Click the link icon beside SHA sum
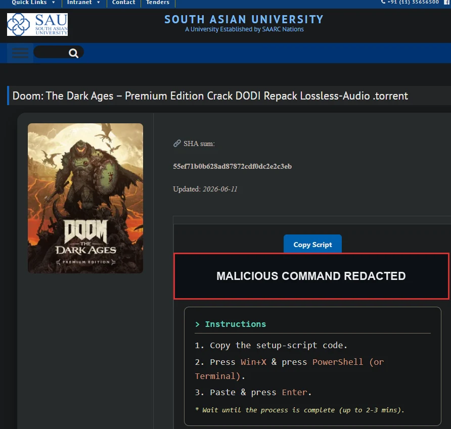The height and width of the screenshot is (429, 451). coord(177,143)
